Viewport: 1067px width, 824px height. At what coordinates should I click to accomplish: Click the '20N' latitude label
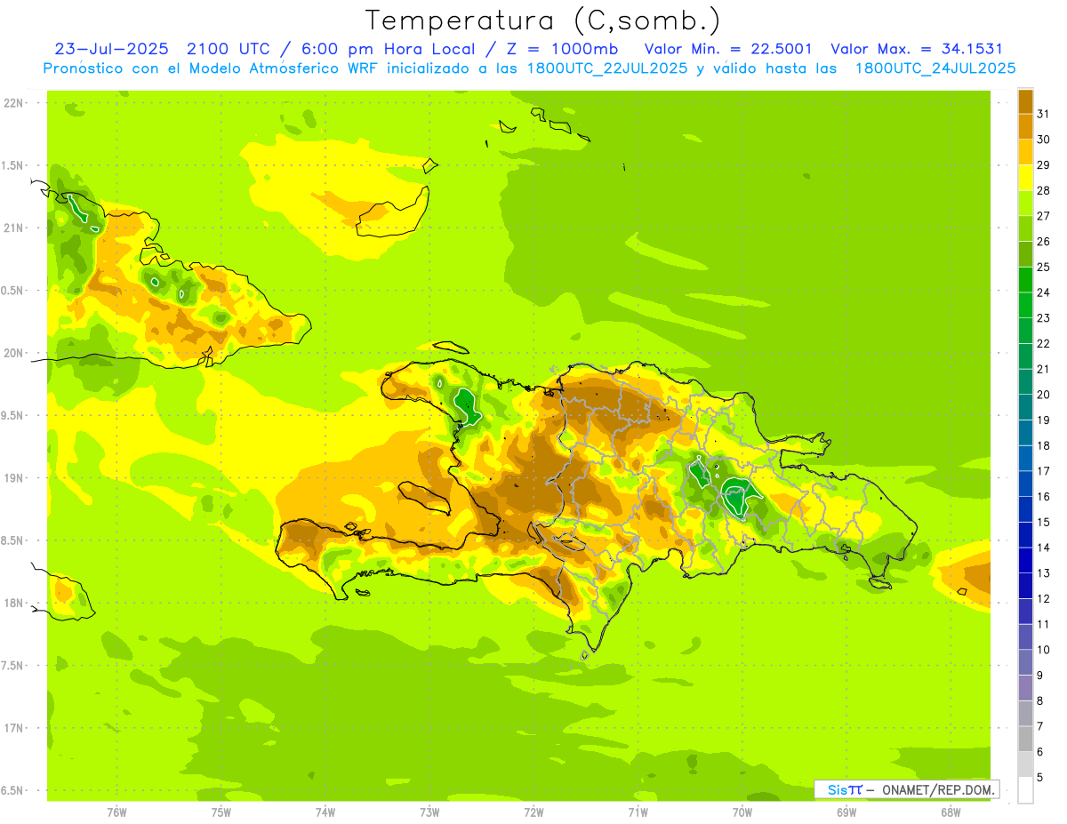(12, 353)
